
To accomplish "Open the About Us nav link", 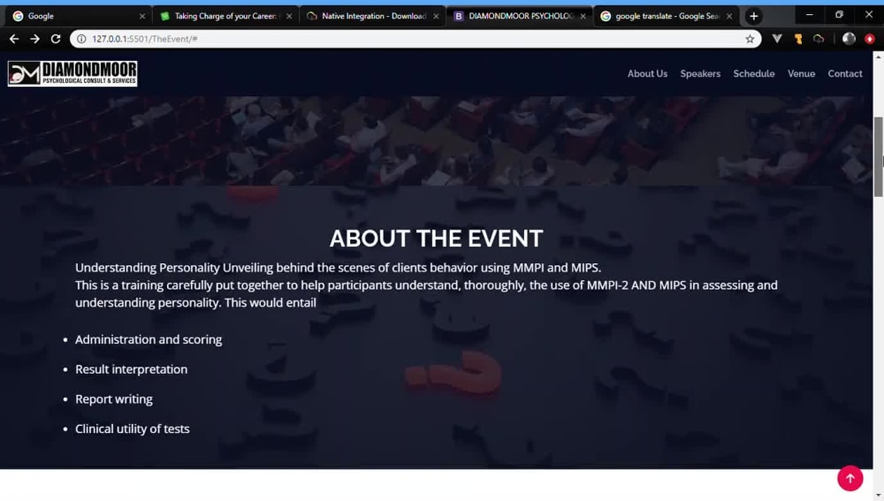I will click(x=647, y=74).
